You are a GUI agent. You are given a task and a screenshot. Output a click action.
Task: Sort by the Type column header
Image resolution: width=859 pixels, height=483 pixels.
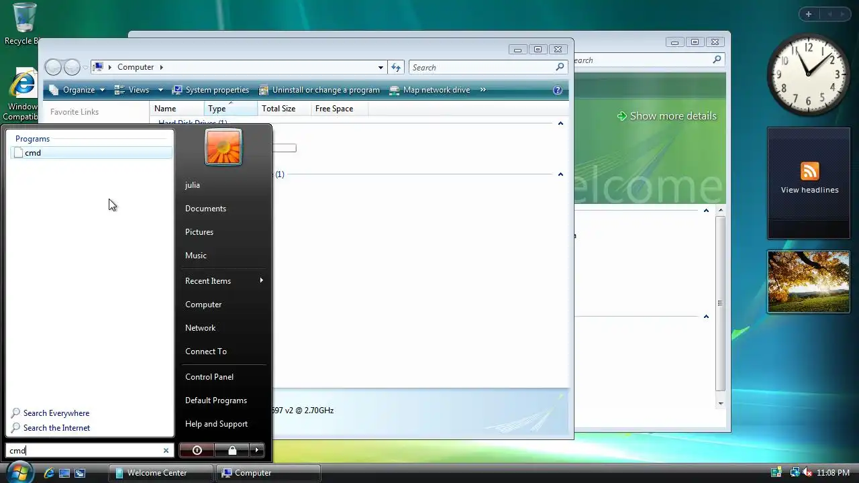pyautogui.click(x=231, y=109)
